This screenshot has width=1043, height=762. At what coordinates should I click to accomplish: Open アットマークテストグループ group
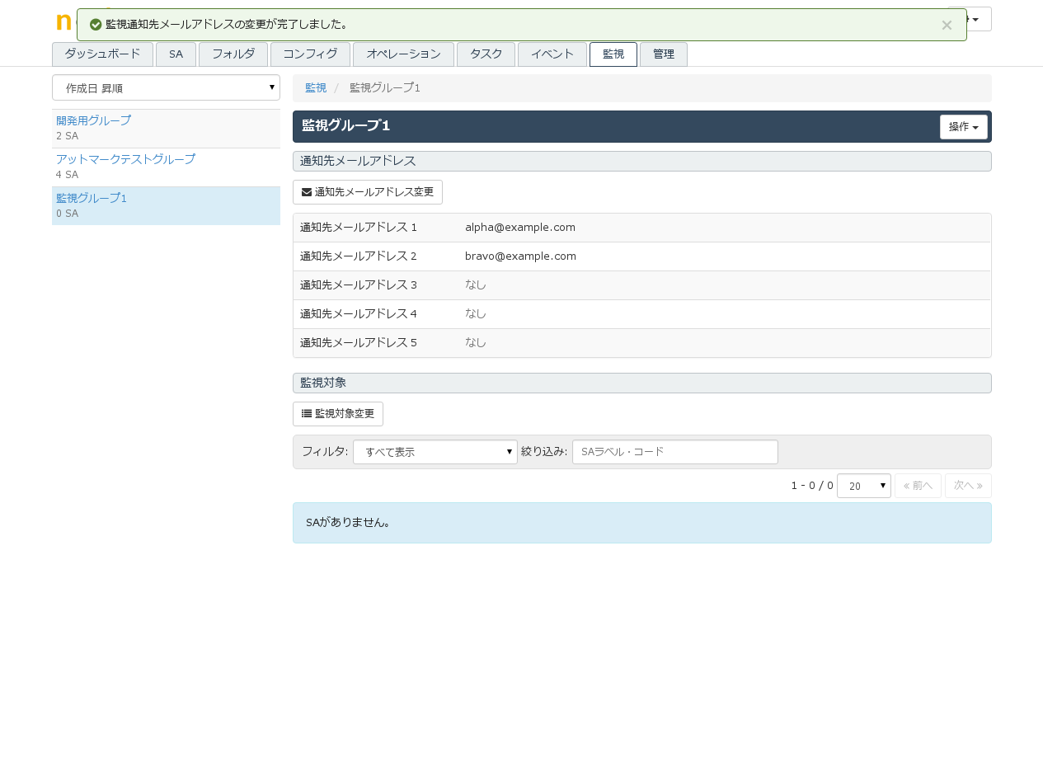pos(125,159)
